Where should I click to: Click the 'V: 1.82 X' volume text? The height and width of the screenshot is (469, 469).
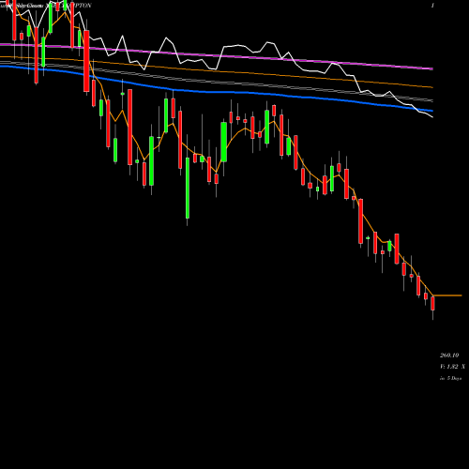pos(452,367)
